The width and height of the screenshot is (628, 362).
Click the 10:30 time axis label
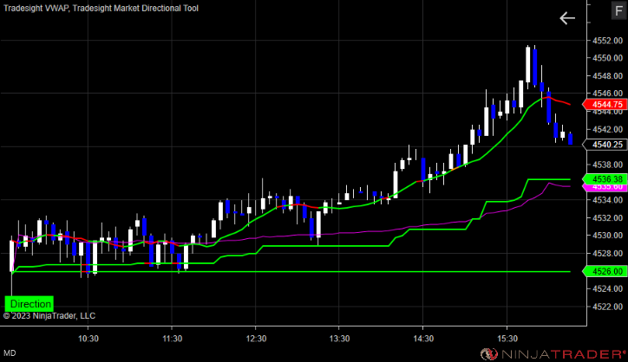pos(88,339)
